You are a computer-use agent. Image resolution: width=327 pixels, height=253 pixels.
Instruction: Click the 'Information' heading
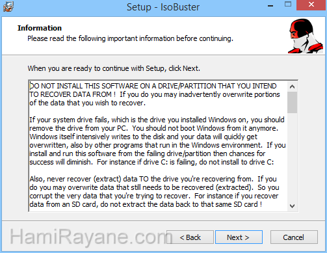(x=40, y=28)
